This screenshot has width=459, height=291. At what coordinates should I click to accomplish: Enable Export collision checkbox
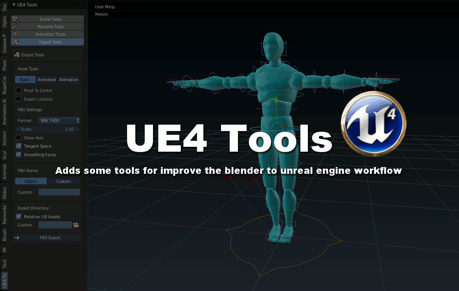coord(18,99)
